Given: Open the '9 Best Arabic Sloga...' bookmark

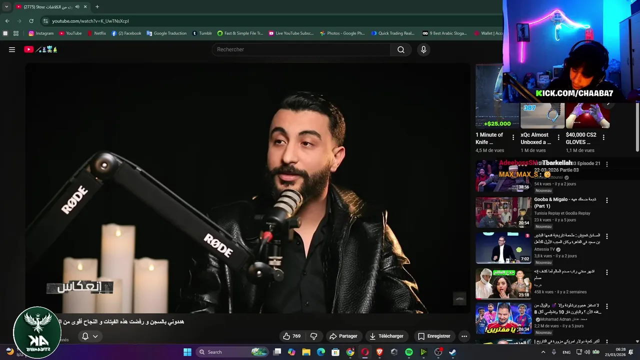Looking at the screenshot, I should coord(444,33).
